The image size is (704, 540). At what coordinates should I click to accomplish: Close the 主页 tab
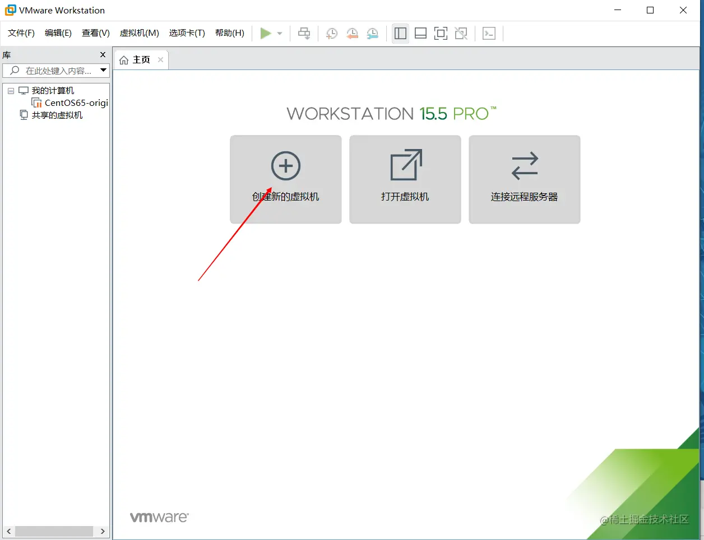161,60
